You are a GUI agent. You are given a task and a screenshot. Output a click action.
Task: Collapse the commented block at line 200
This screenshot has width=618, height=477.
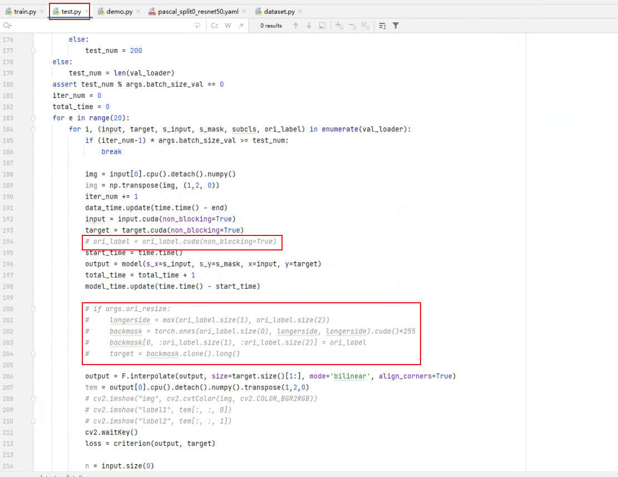[x=33, y=309]
